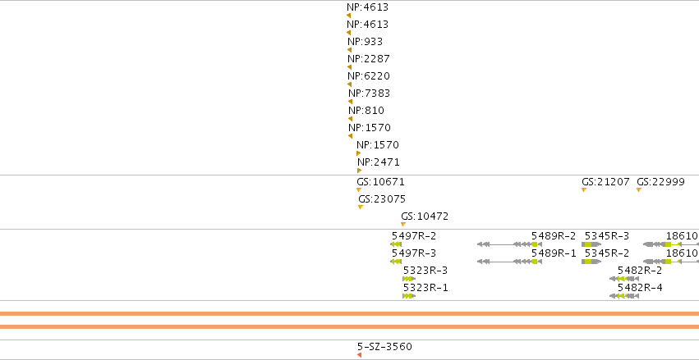Select the left-pointing NP:1570 marker
The width and height of the screenshot is (699, 360).
click(350, 136)
